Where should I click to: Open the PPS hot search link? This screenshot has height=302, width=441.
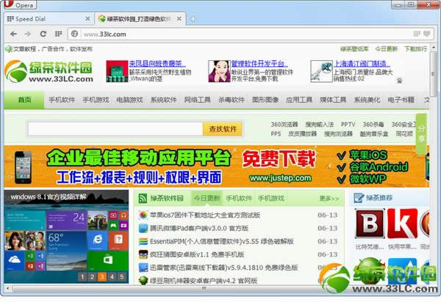276,133
